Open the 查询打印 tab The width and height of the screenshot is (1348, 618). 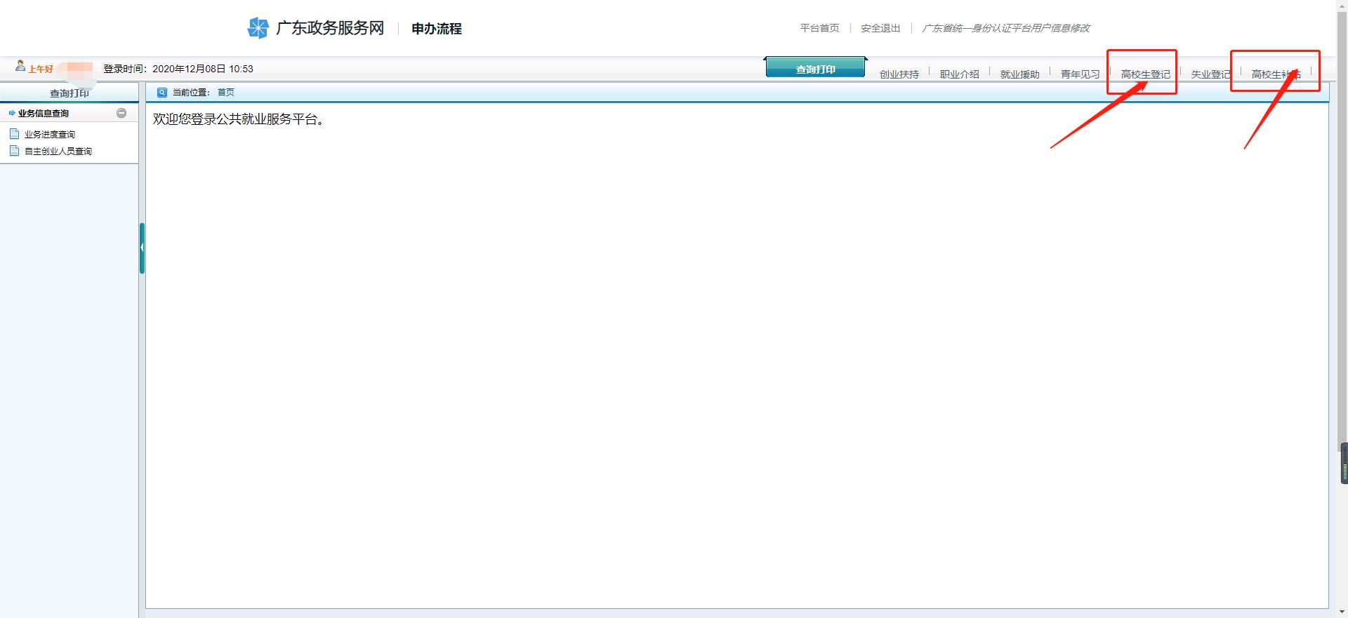815,68
